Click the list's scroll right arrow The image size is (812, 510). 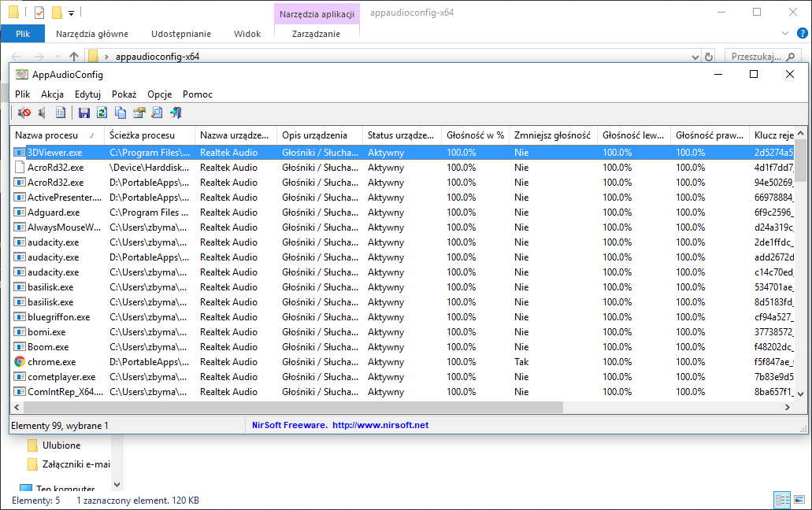(x=788, y=408)
